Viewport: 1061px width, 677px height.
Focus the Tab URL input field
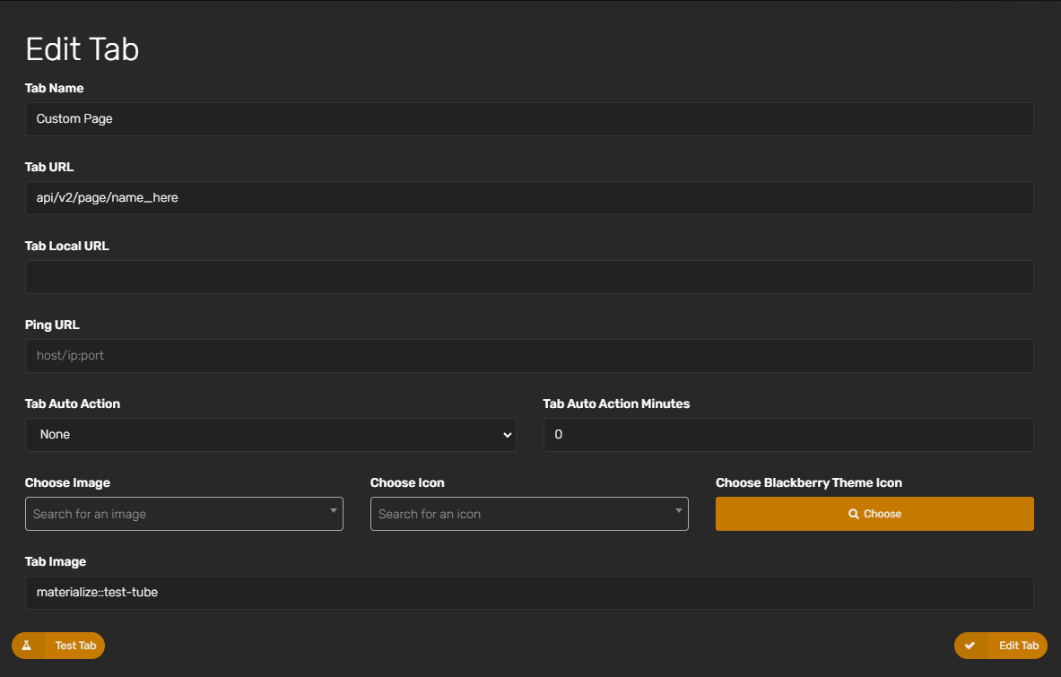coord(529,198)
